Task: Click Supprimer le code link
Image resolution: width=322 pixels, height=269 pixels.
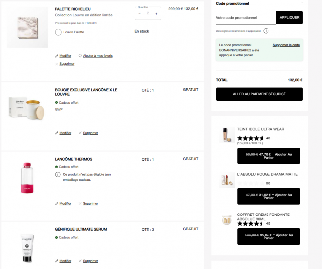Action: (x=286, y=45)
